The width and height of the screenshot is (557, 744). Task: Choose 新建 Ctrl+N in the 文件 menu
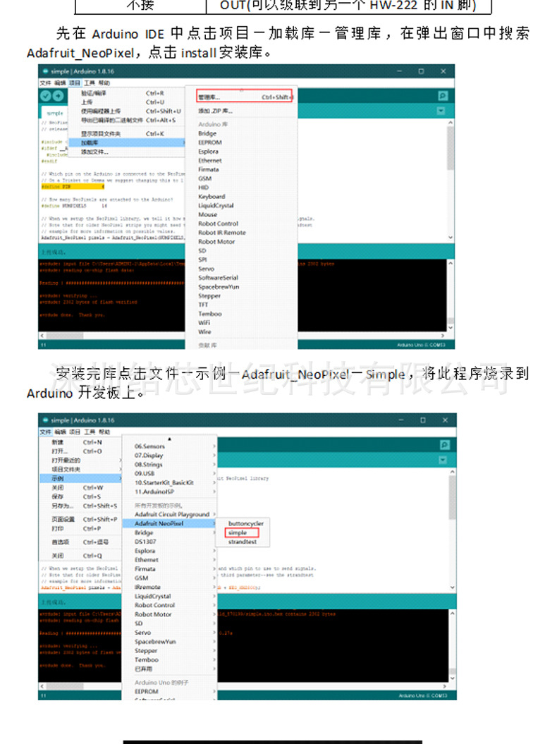pyautogui.click(x=80, y=442)
